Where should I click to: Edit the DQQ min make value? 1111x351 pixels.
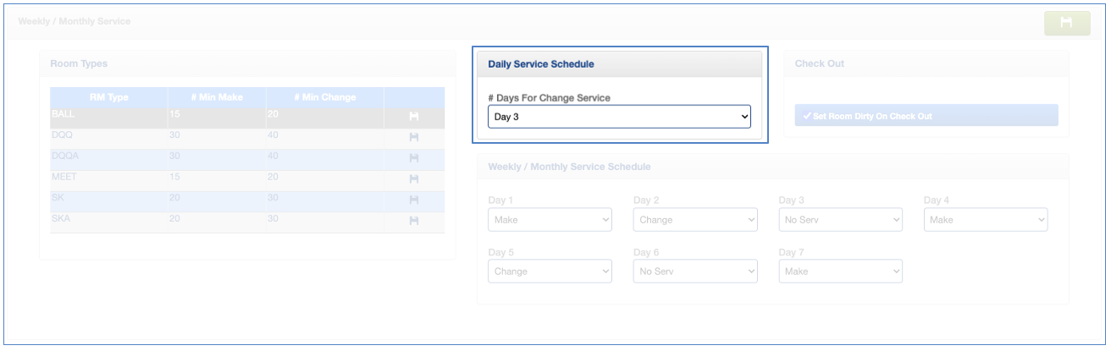(x=216, y=135)
